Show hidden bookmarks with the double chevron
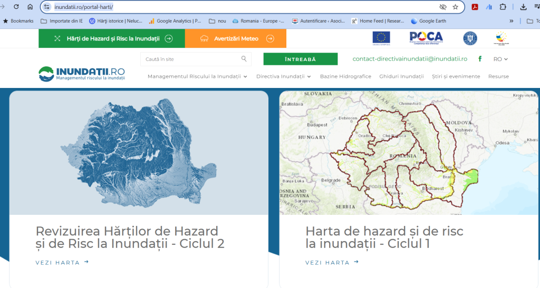 click(511, 21)
